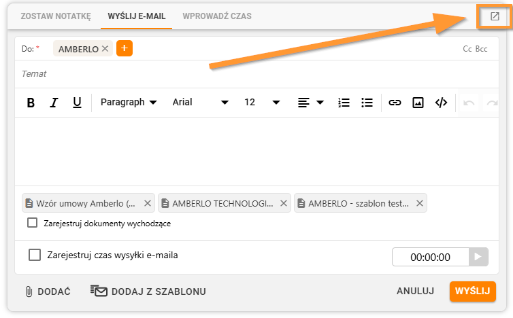Insert a bulleted list
This screenshot has width=513, height=318.
367,103
